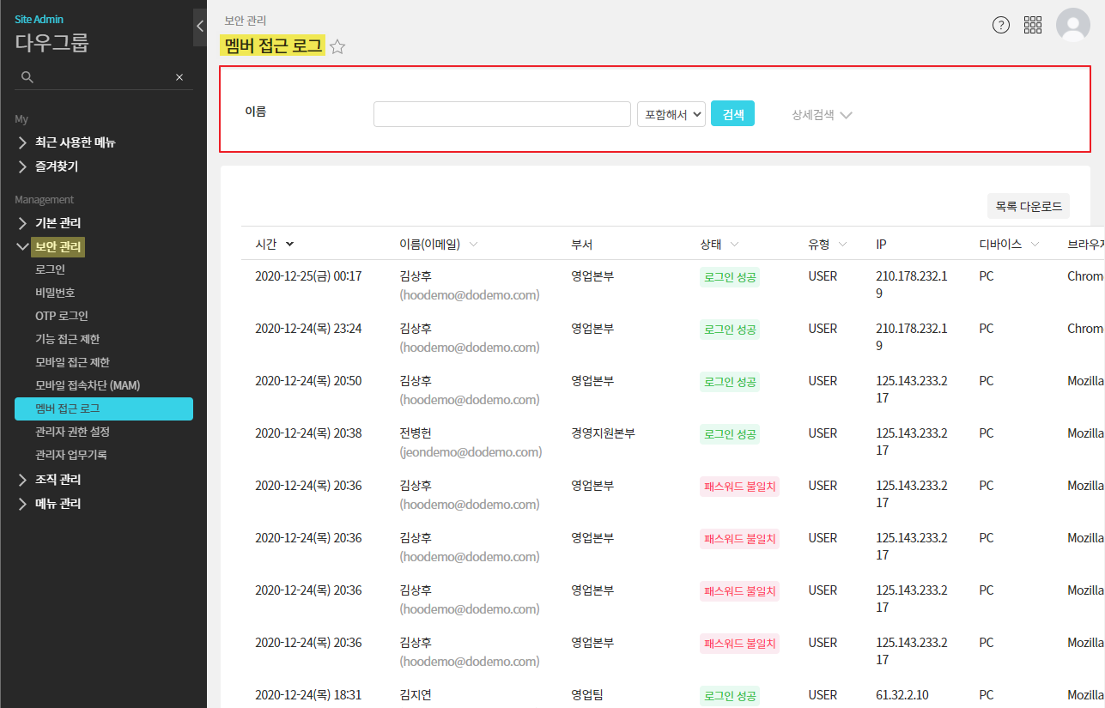Select 모바일 접속차단 (MAM) menu item
Image resolution: width=1105 pixels, height=708 pixels.
(87, 385)
